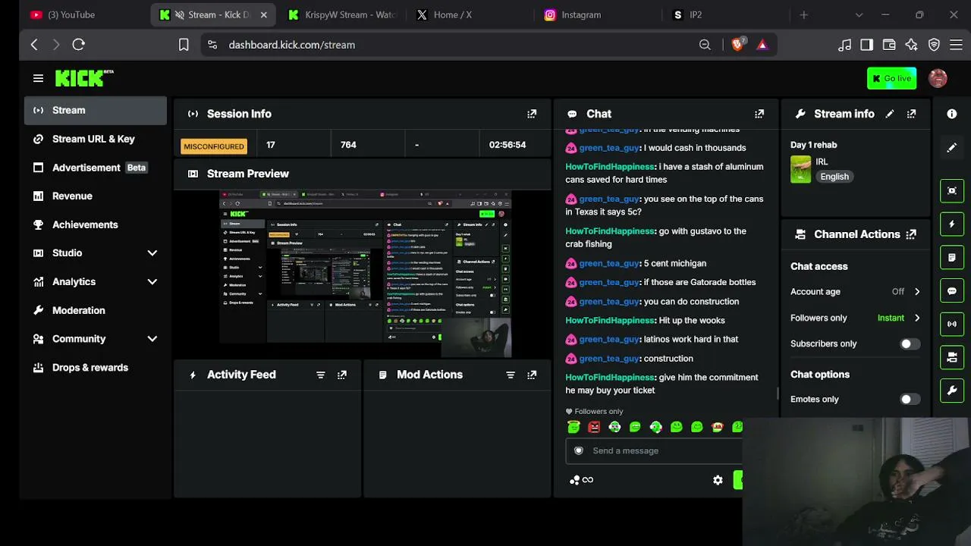
Task: Toggle Subscribers only chat
Action: [910, 344]
